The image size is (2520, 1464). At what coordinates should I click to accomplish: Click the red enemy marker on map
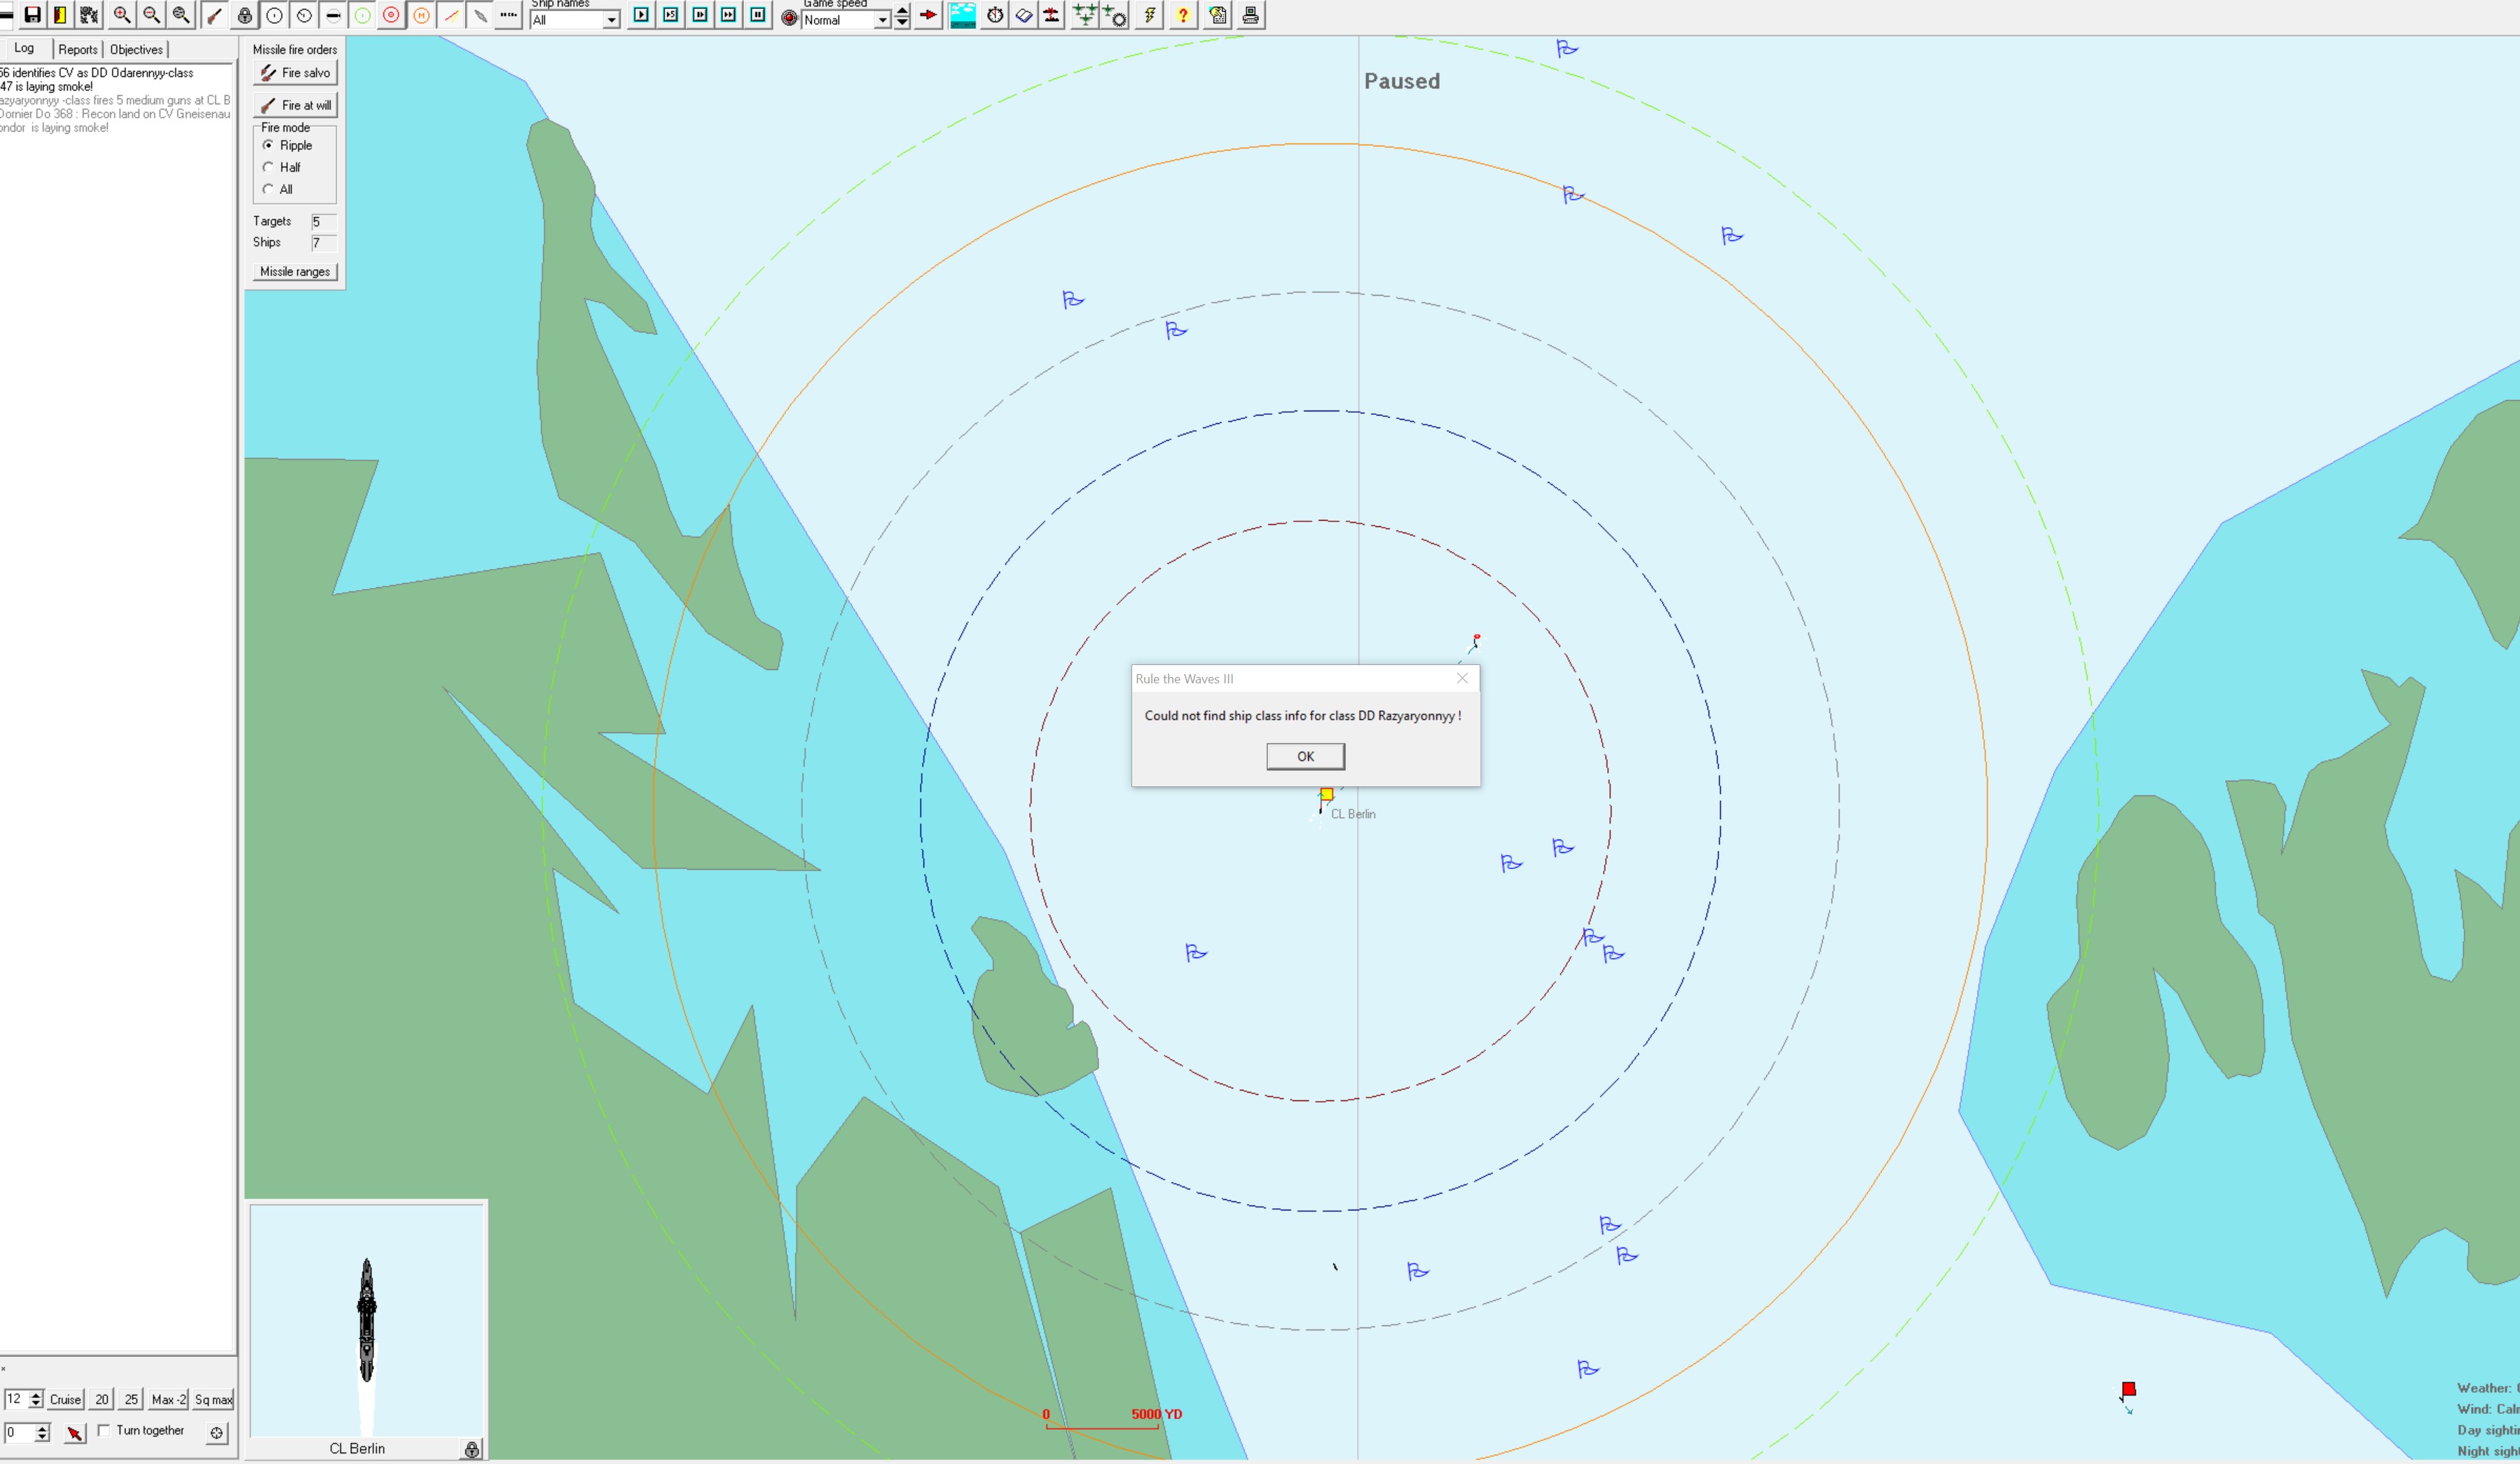(2129, 1389)
